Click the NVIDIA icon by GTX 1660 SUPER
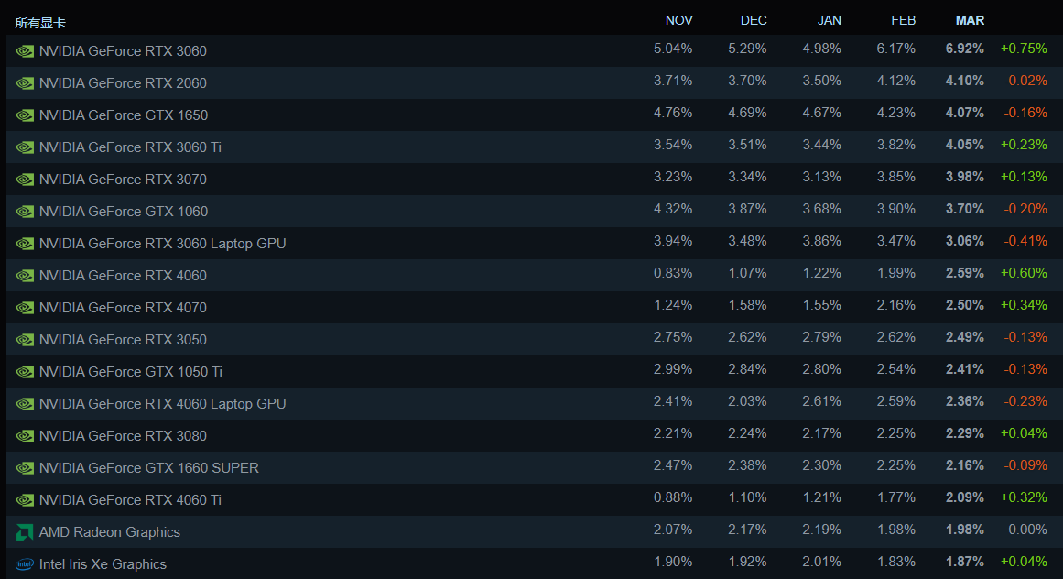Screen dimensions: 1063x579 [25, 468]
